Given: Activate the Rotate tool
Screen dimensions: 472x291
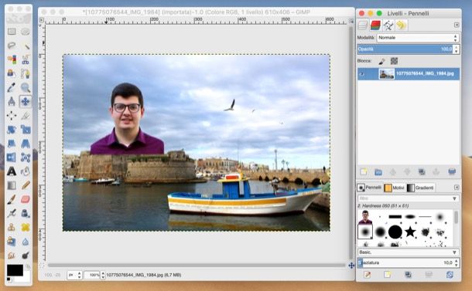Looking at the screenshot, I should pyautogui.click(x=12, y=130).
